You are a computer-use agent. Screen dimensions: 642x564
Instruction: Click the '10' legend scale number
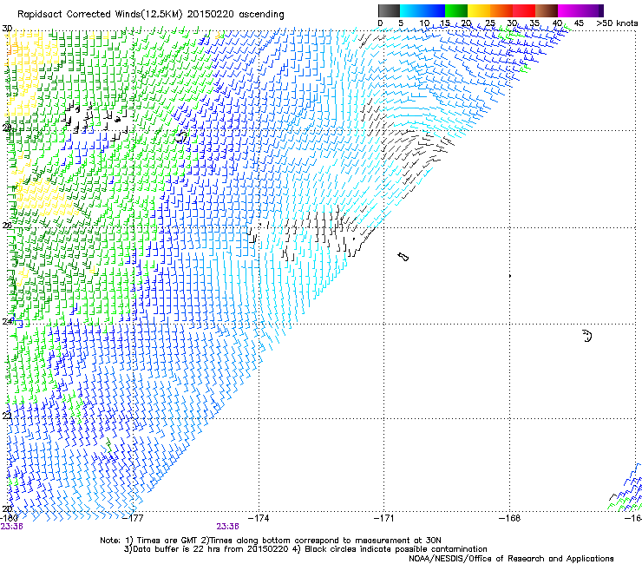424,23
